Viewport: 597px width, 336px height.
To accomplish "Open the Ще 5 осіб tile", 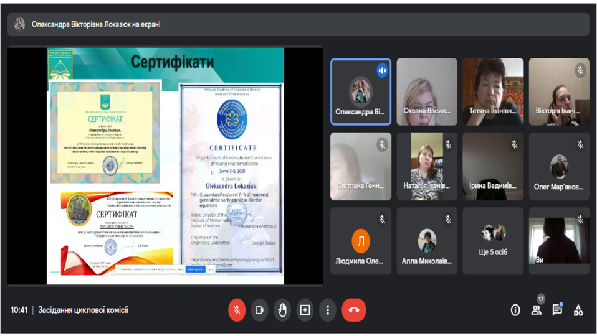I will [x=493, y=241].
